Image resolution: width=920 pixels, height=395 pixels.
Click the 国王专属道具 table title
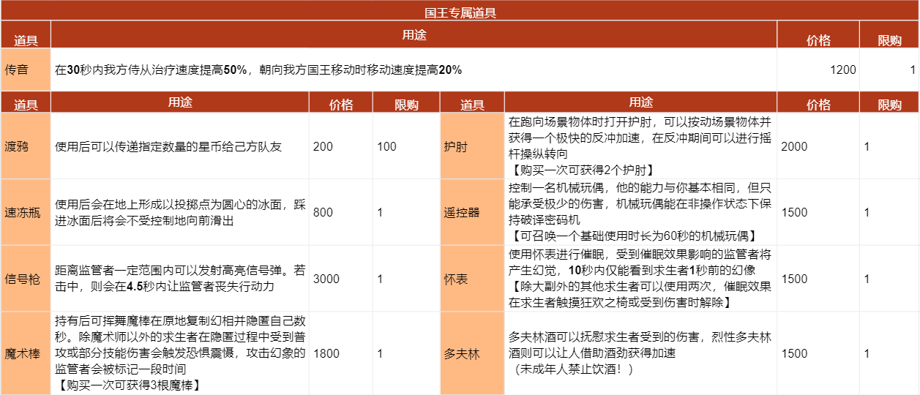pos(460,12)
